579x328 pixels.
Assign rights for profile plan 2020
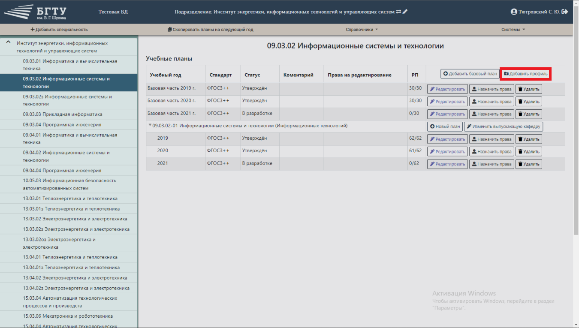point(492,151)
